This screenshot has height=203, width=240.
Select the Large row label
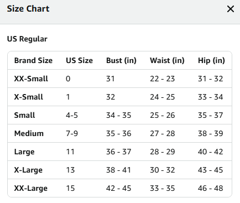tap(24, 152)
